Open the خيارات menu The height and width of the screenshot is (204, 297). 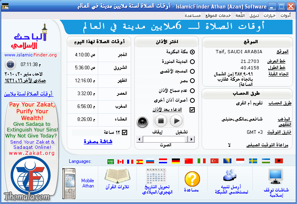click(x=270, y=15)
